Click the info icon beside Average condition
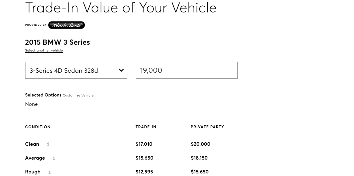 (54, 158)
